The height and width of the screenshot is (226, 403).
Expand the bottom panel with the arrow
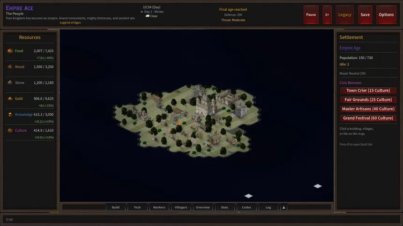pos(284,207)
